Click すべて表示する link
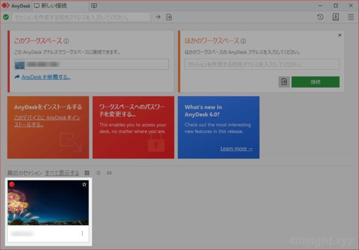The width and height of the screenshot is (359, 250). click(62, 173)
